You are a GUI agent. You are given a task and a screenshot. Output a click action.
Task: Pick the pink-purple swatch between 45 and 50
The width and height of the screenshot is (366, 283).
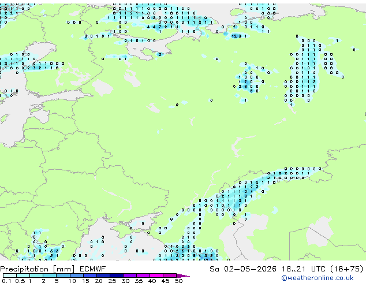tap(170, 275)
